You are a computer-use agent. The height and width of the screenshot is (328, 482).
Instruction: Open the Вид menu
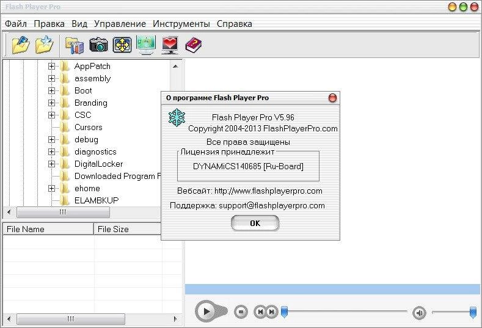79,24
